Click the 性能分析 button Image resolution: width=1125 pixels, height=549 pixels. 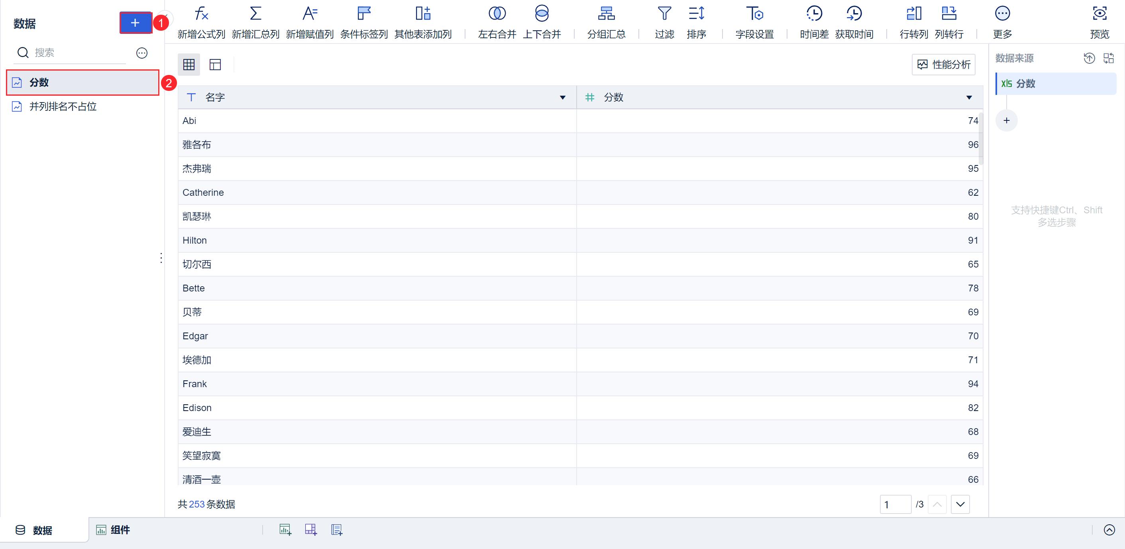tap(943, 65)
